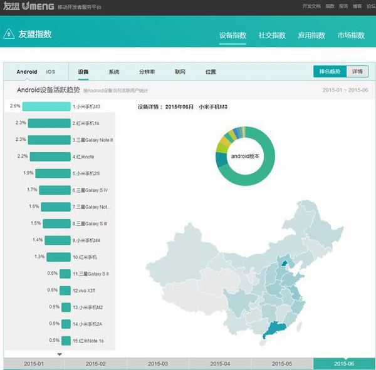376x370 pixels.
Task: Expand the device list with the down arrow
Action: coord(60,354)
